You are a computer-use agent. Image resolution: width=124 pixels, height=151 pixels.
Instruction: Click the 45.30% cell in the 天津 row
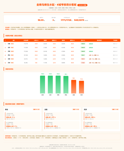point(26,63)
